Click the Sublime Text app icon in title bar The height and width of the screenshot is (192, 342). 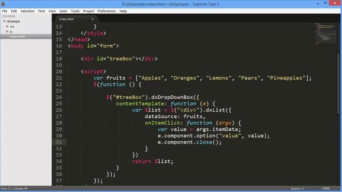(3, 4)
